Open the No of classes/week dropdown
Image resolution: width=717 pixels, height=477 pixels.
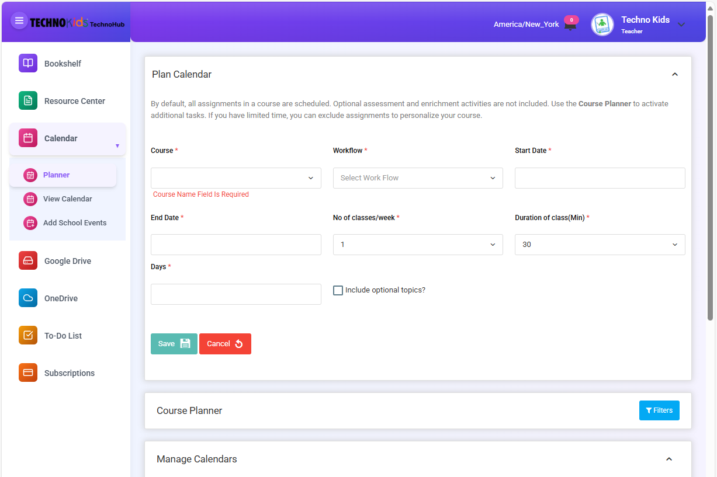pos(417,244)
